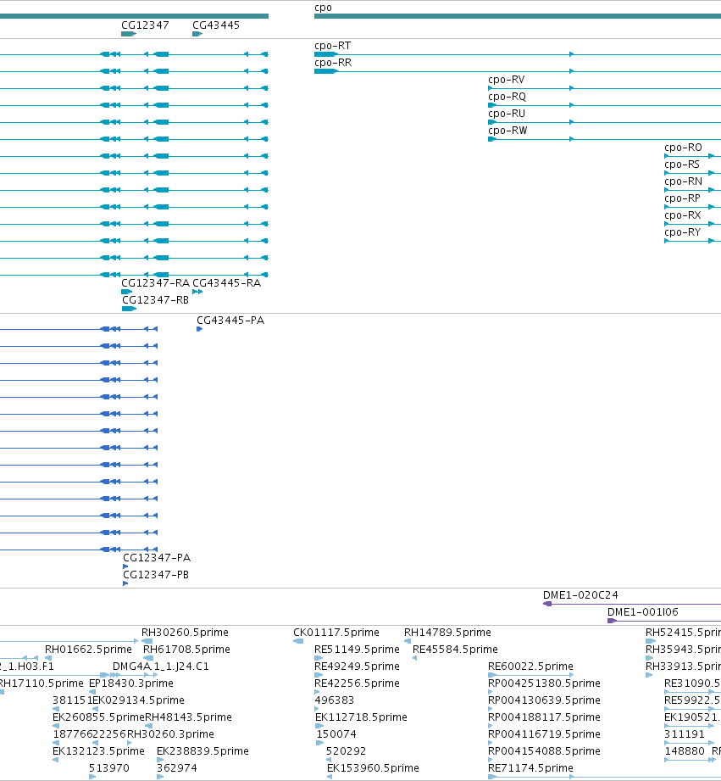Viewport: 721px width, 781px height.
Task: Select the cpo-RN transcript
Action: point(683,181)
